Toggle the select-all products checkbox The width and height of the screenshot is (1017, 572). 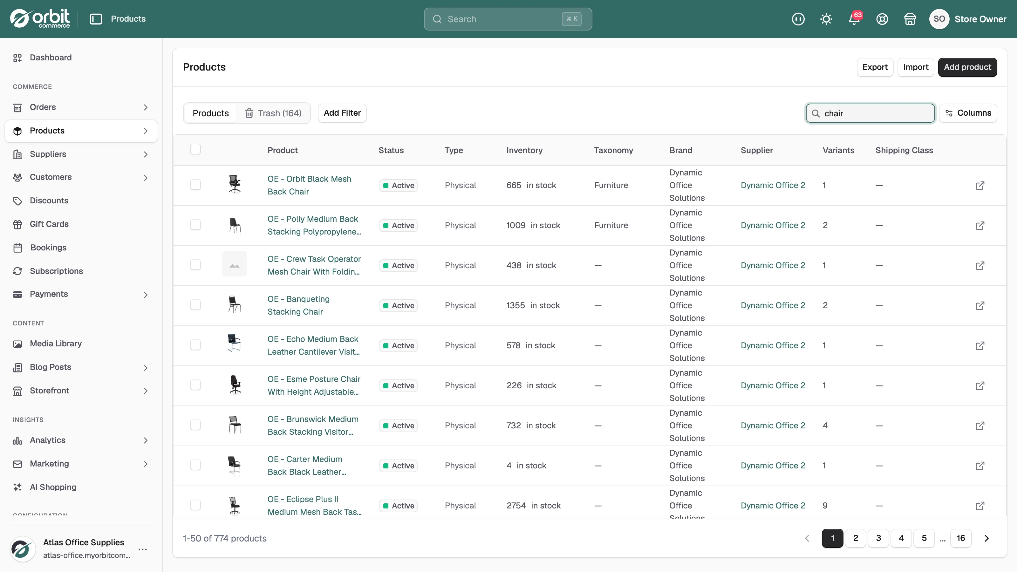pos(195,149)
